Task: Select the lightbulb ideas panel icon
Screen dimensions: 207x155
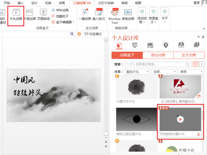Action: click(x=166, y=45)
